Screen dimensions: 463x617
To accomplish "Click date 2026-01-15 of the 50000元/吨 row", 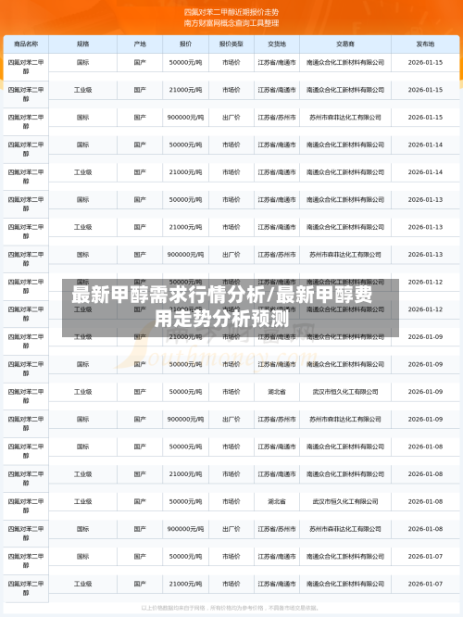I will pyautogui.click(x=425, y=62).
